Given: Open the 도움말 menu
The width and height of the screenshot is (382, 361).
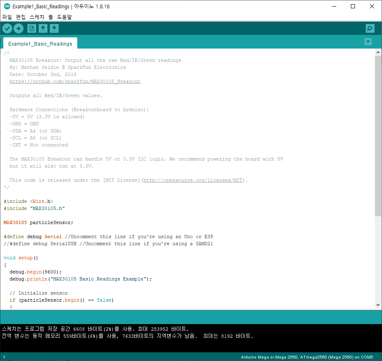Looking at the screenshot, I should (x=64, y=17).
